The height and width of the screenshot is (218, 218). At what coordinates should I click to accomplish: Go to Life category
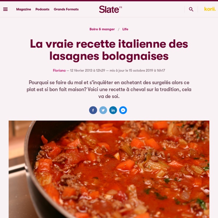pos(125,29)
